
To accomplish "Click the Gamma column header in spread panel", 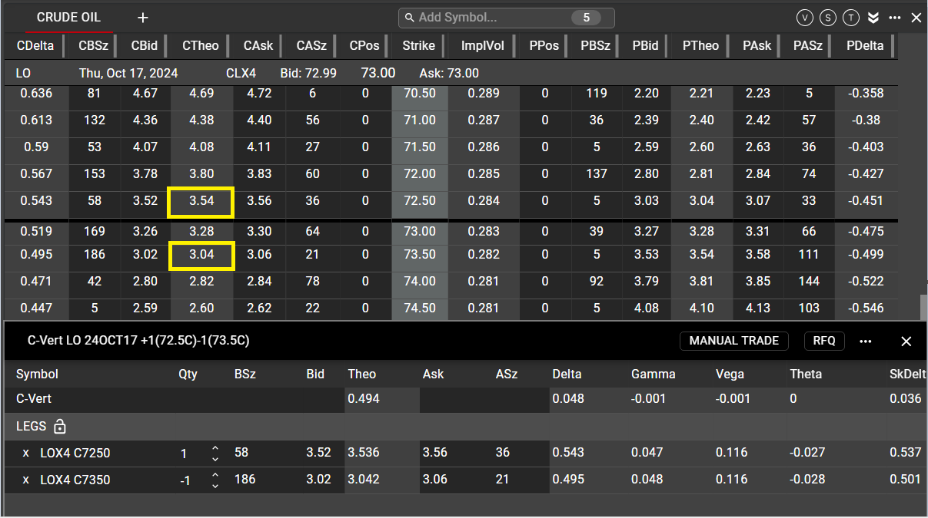I will click(653, 374).
